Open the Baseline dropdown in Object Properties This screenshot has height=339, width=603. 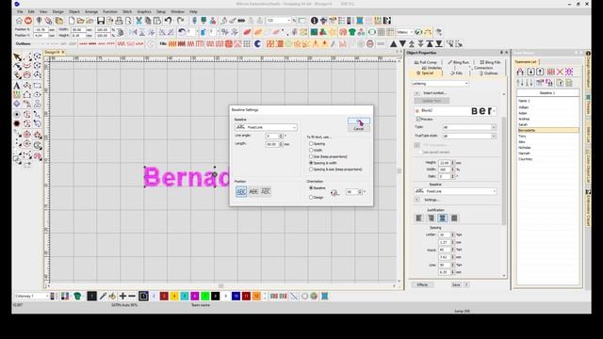pyautogui.click(x=455, y=191)
